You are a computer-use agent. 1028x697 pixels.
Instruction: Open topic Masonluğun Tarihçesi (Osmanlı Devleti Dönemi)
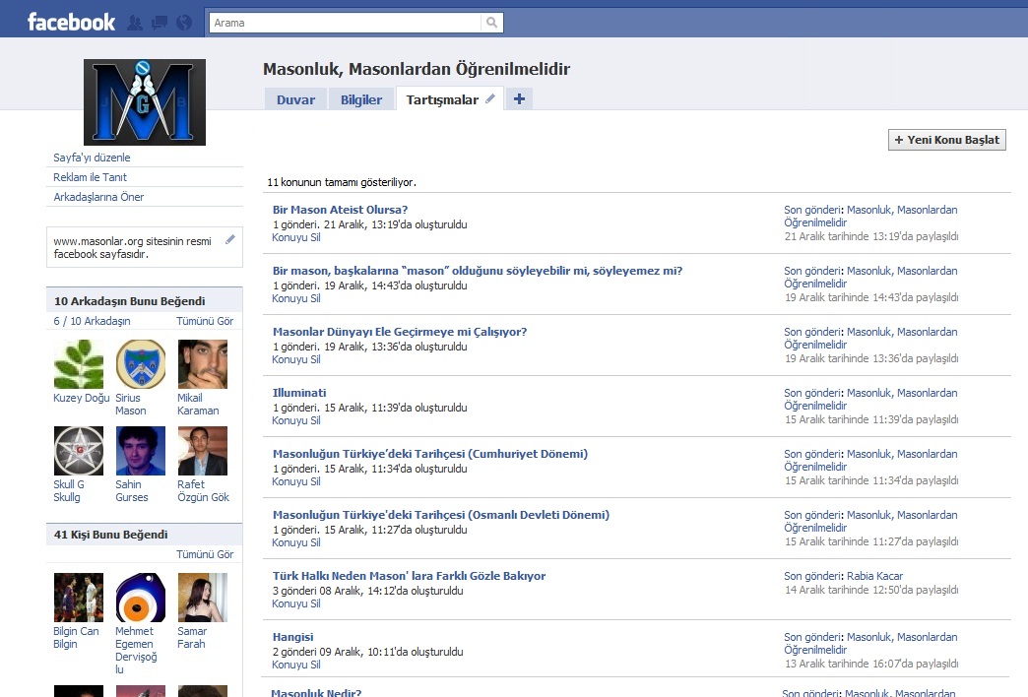point(440,515)
